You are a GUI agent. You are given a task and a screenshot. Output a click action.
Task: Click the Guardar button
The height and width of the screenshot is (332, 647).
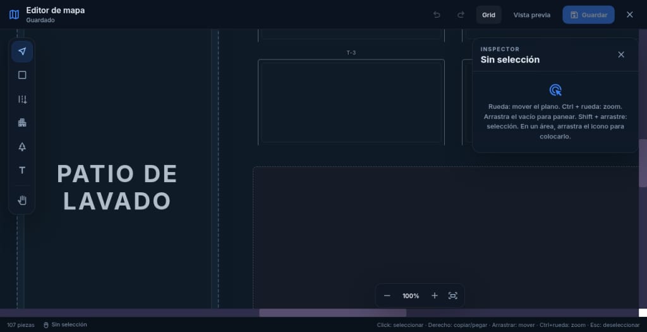pyautogui.click(x=588, y=15)
